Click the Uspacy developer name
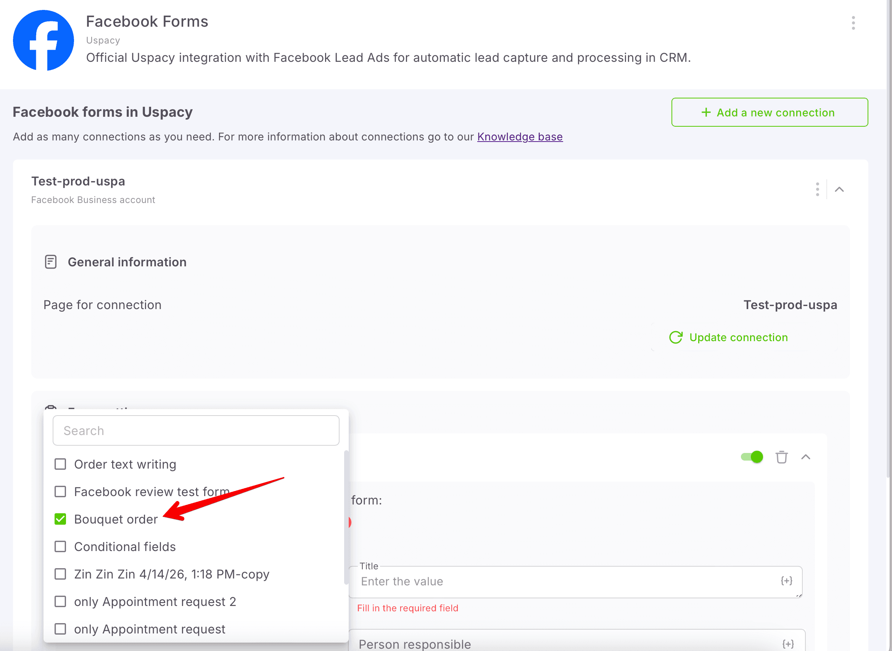 click(x=103, y=40)
